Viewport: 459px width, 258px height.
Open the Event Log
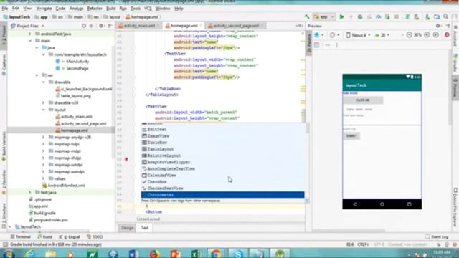click(437, 237)
